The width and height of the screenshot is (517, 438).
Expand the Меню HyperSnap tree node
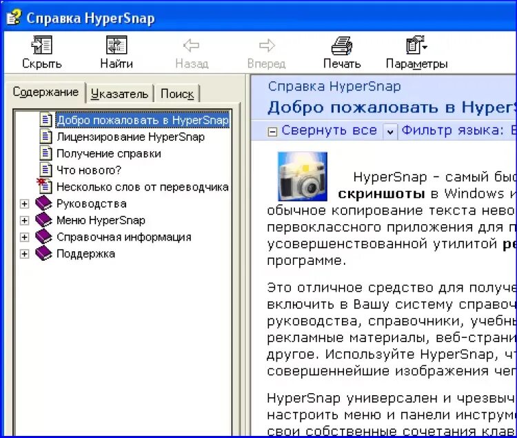pyautogui.click(x=24, y=220)
